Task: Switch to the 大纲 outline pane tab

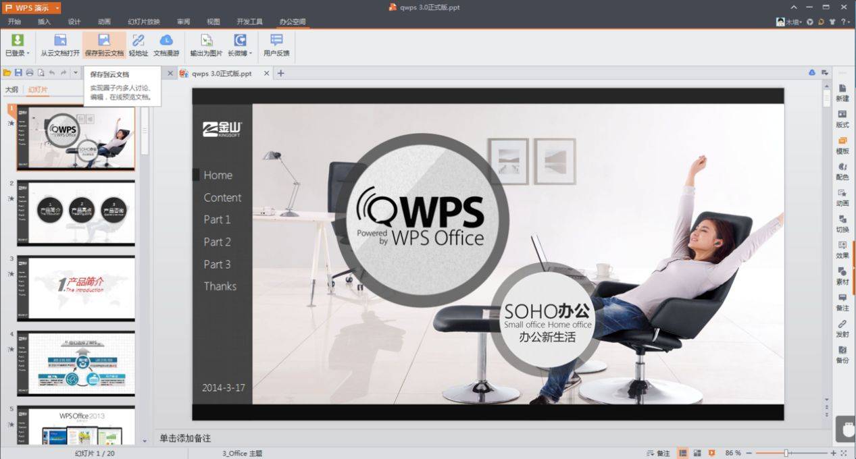Action: (x=11, y=89)
